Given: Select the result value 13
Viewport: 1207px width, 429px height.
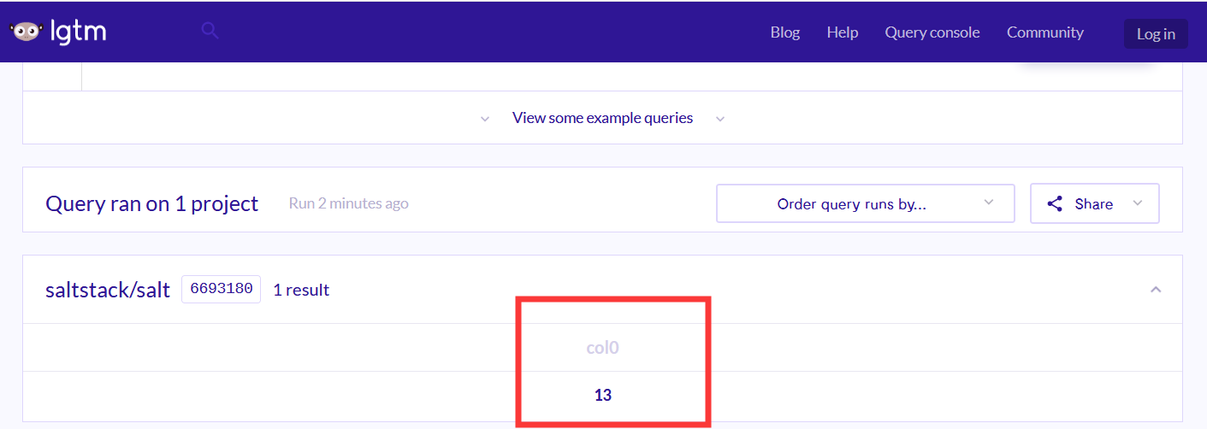Looking at the screenshot, I should click(x=603, y=396).
